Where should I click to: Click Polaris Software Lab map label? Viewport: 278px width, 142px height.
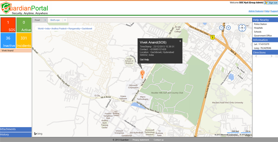pos(123,99)
